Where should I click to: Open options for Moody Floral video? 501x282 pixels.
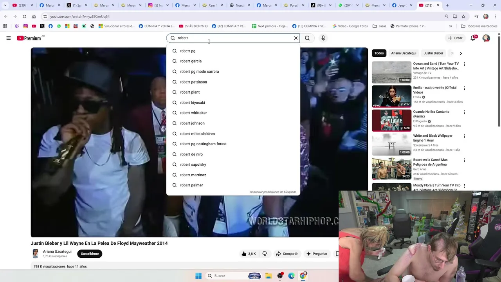464,186
